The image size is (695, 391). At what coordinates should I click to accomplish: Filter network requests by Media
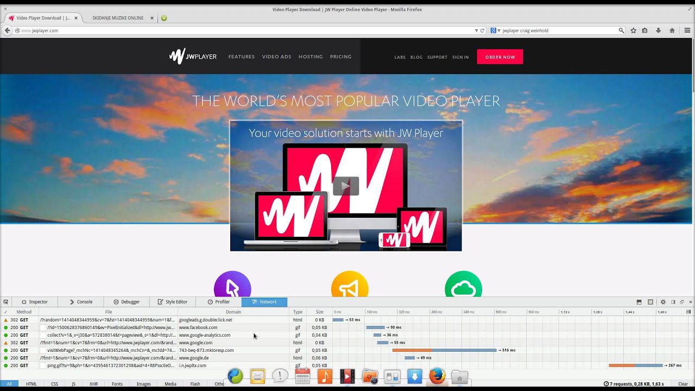tap(170, 384)
